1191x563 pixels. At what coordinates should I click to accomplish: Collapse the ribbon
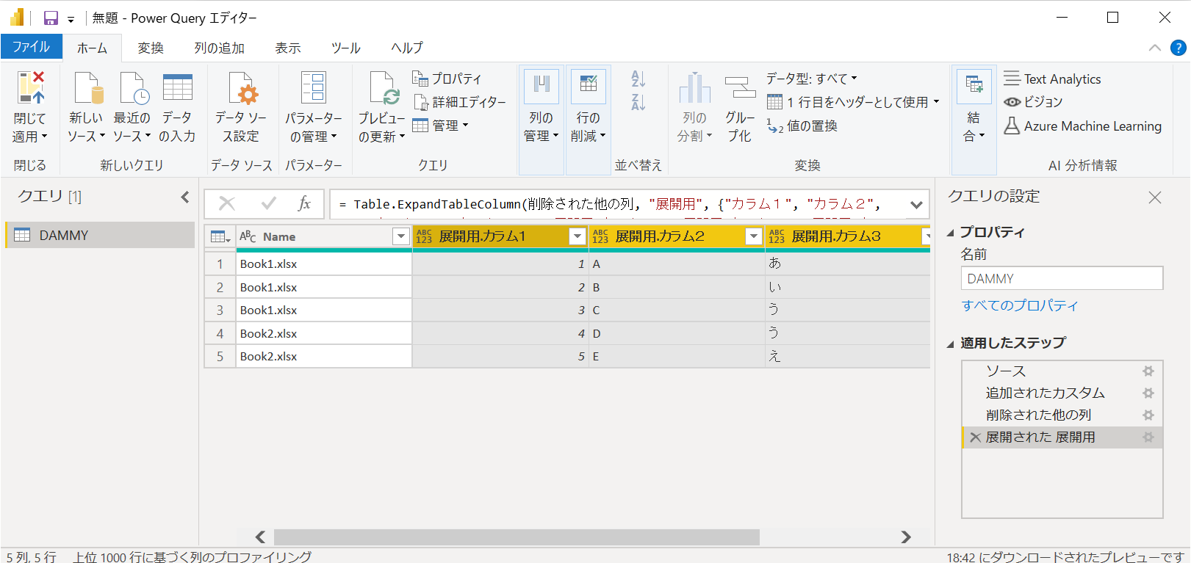click(1154, 48)
